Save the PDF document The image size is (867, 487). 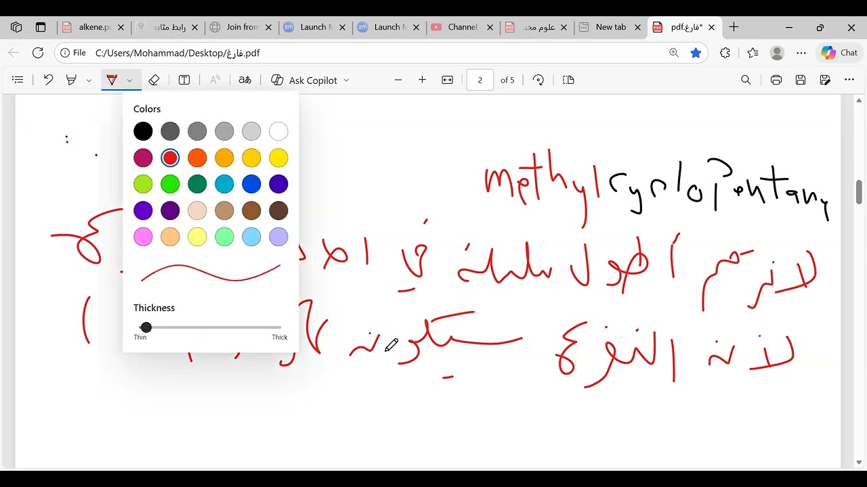[801, 80]
